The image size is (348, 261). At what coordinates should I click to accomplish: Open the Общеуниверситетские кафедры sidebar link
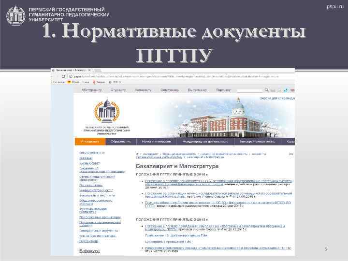click(x=96, y=202)
